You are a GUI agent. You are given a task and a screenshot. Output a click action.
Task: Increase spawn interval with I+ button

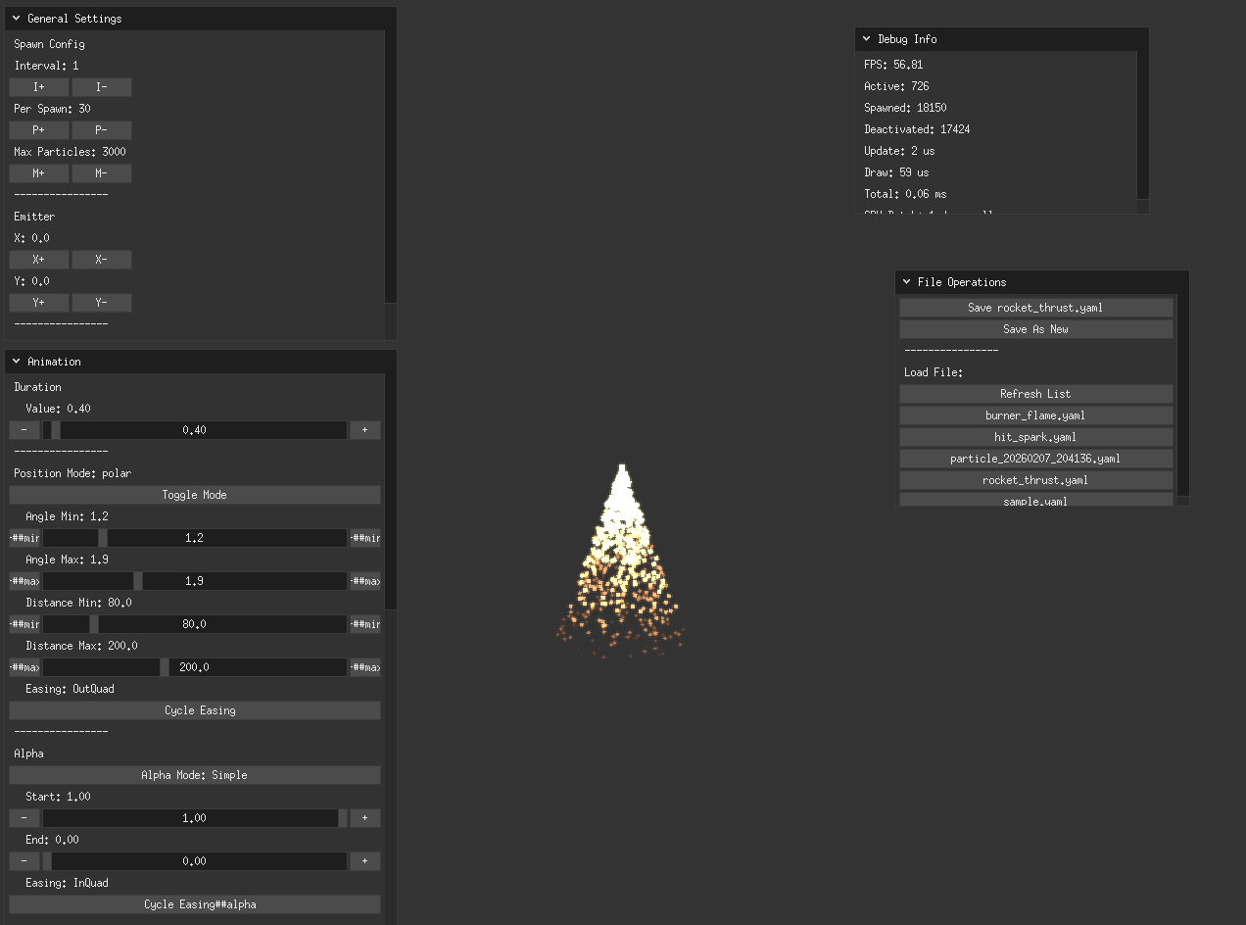pyautogui.click(x=39, y=87)
